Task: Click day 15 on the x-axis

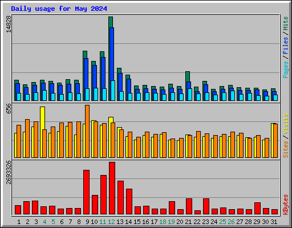Action: (137, 222)
